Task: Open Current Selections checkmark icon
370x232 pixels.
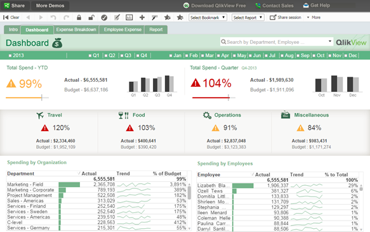Action: point(104,18)
